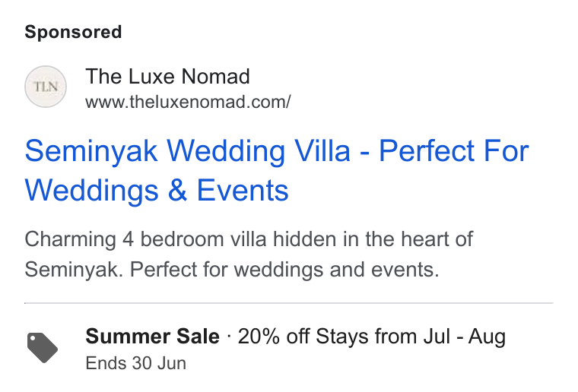
Task: Select the 'Charming 4 bedroom villa' description line
Action: [x=249, y=239]
